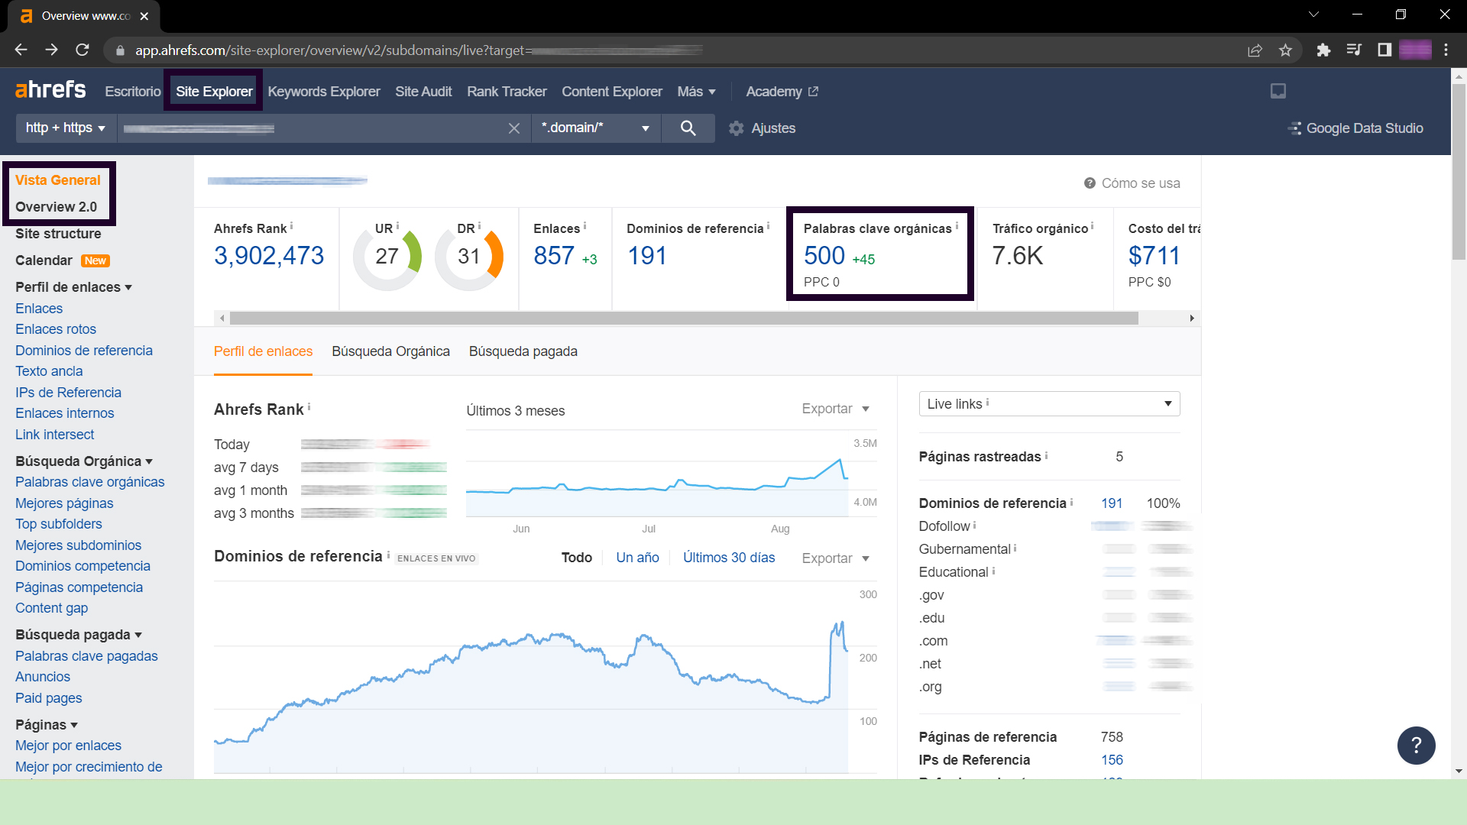1467x825 pixels.
Task: Click the Cómo se usa help icon
Action: [x=1090, y=183]
